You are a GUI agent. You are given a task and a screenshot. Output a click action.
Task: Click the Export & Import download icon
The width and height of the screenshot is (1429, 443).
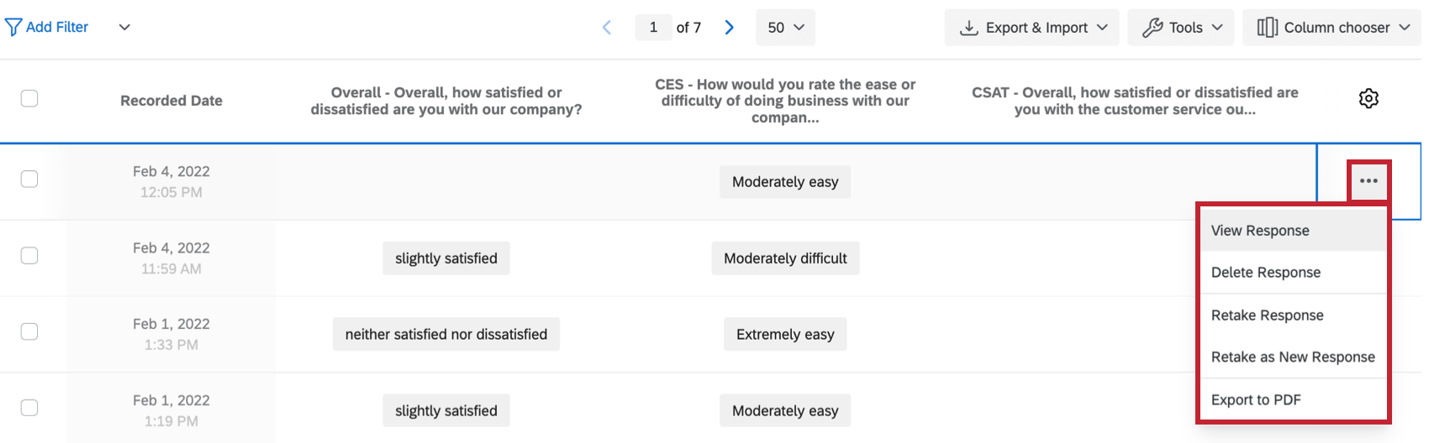point(969,28)
